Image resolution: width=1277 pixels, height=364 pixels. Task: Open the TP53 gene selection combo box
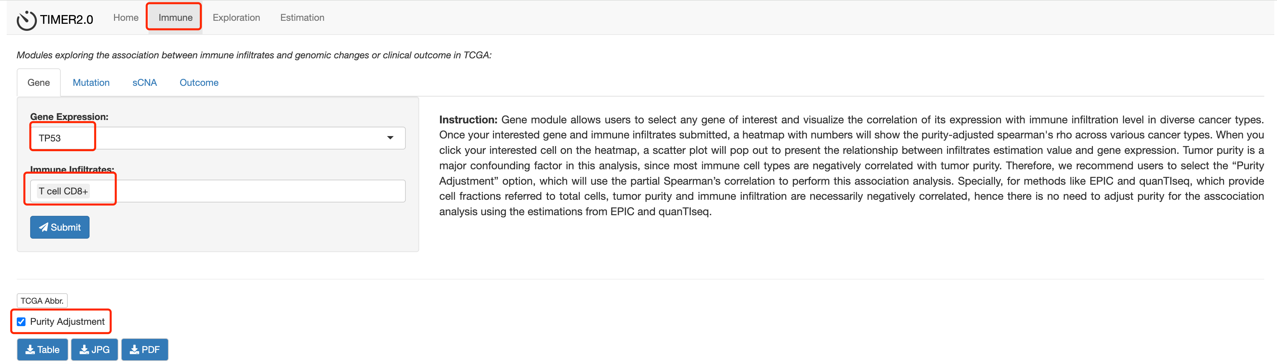click(218, 138)
